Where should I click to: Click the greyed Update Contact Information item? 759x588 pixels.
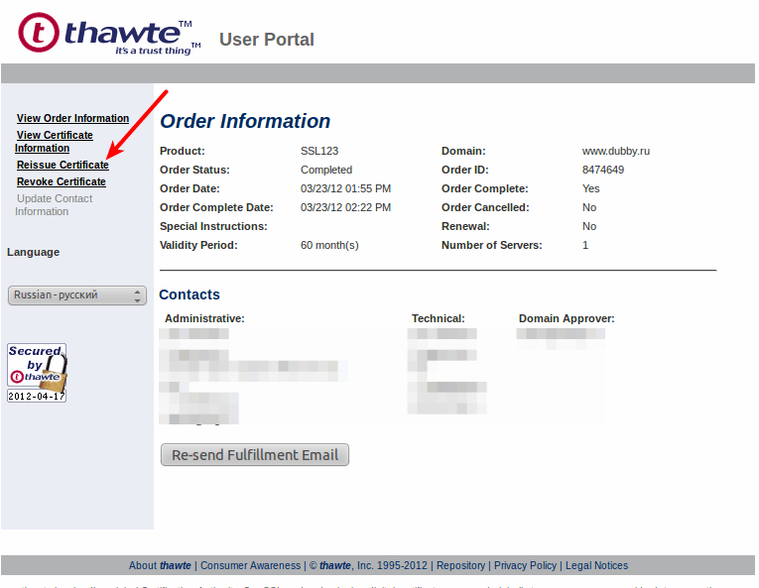(54, 204)
